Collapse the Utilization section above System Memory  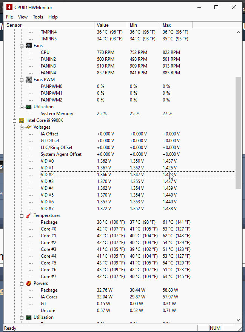tap(22, 107)
